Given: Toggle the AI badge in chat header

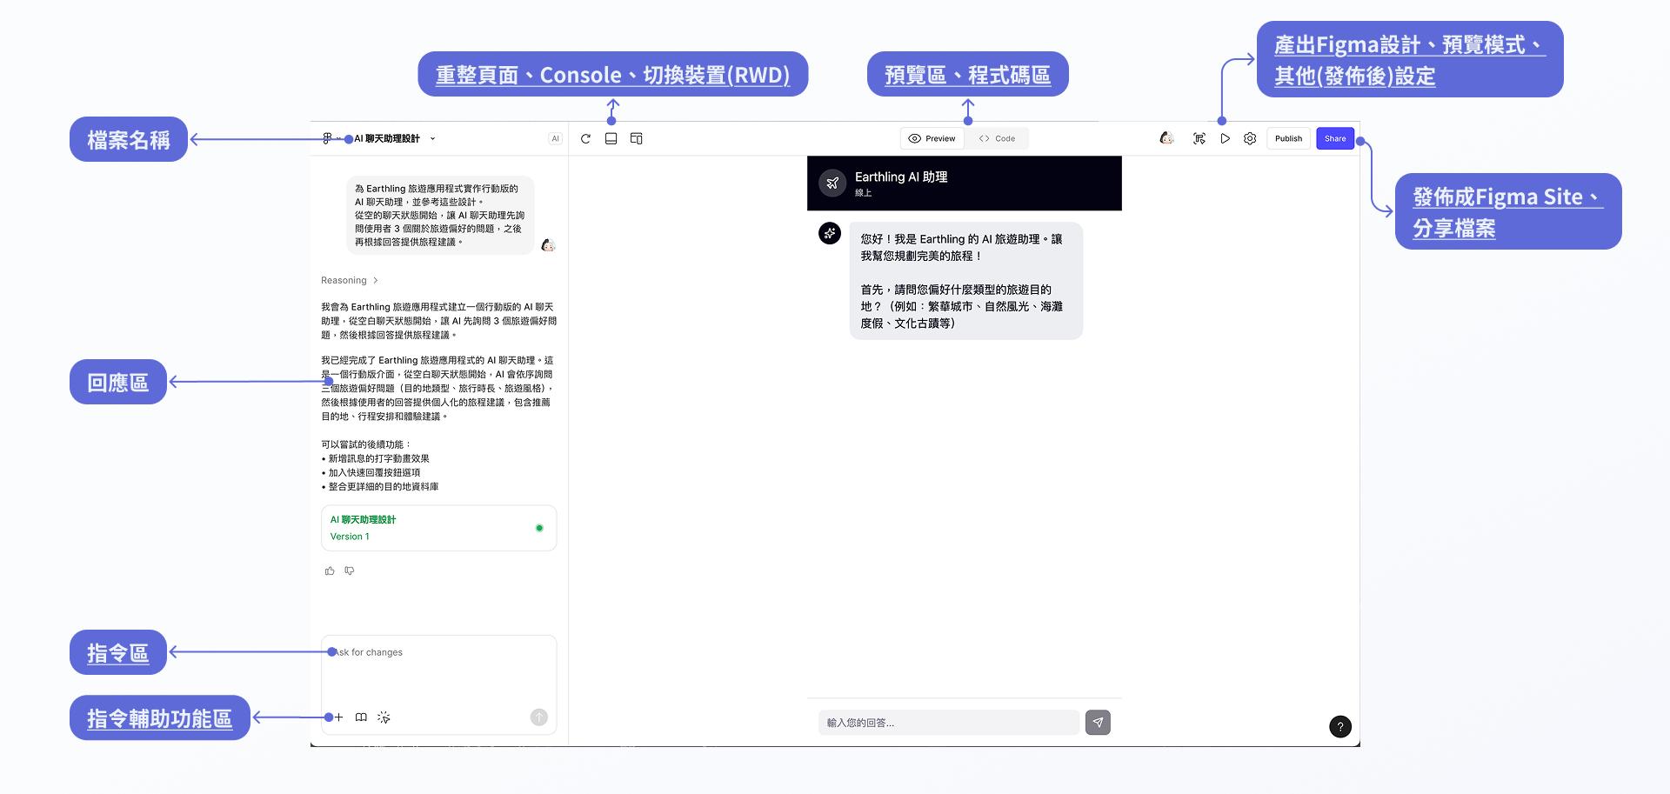Looking at the screenshot, I should tap(555, 139).
